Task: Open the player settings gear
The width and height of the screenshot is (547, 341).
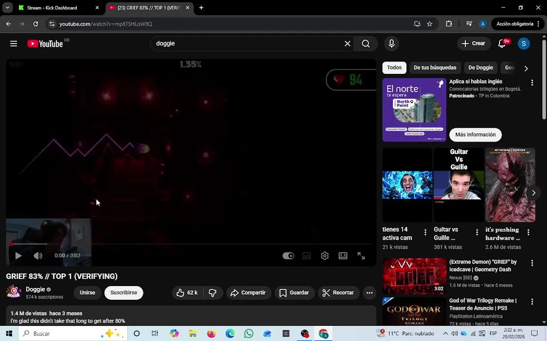Action: point(324,256)
